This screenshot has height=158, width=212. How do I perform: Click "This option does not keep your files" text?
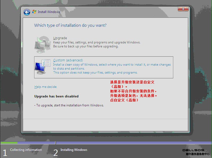pos(95,73)
